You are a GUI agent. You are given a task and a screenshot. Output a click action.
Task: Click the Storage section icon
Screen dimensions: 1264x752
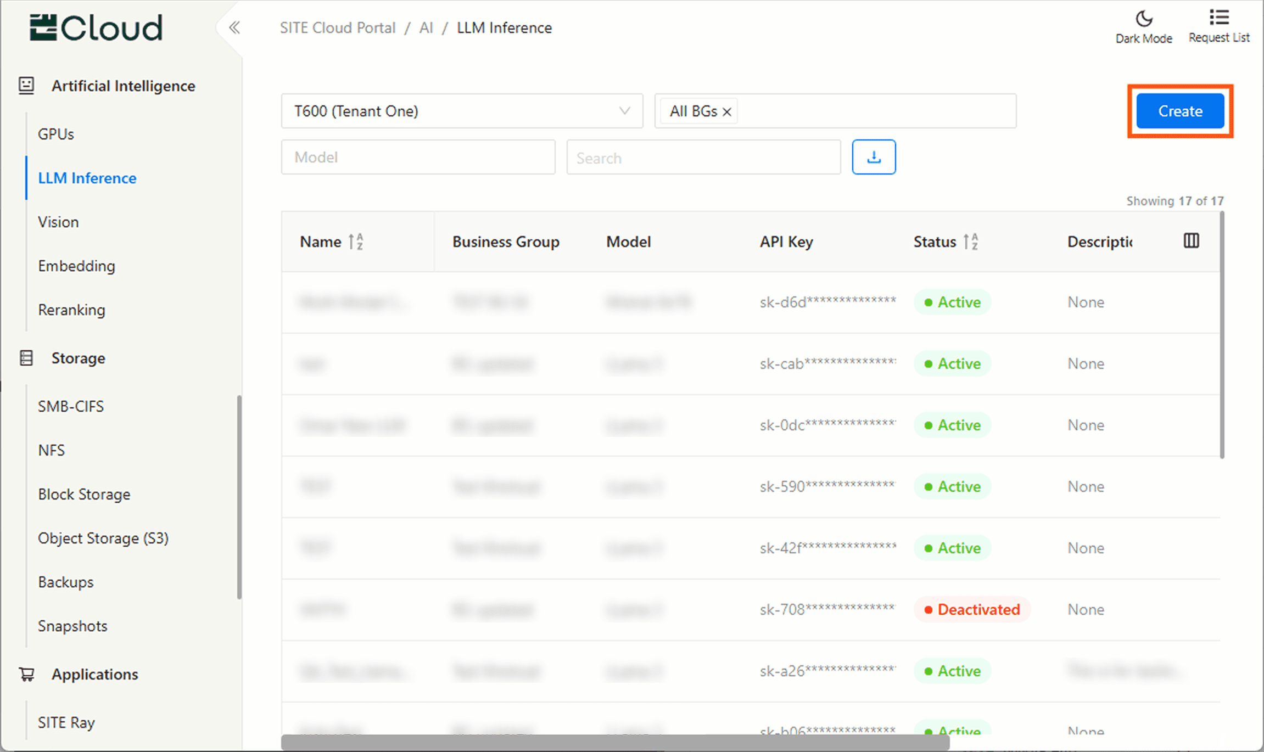26,358
